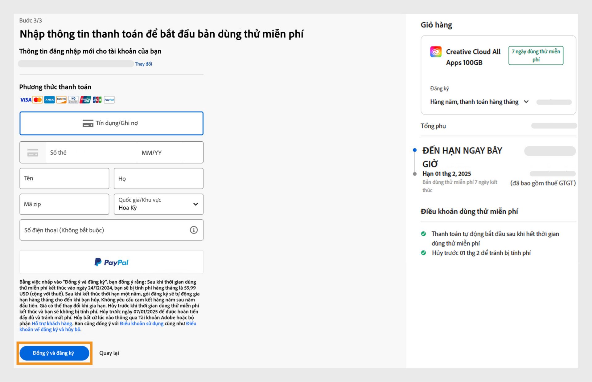Select Tín dụng/Ghi nợ payment method
Screen dimensions: 592x382
pyautogui.click(x=111, y=123)
